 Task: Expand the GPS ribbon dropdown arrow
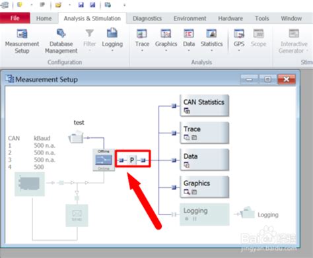coord(239,51)
